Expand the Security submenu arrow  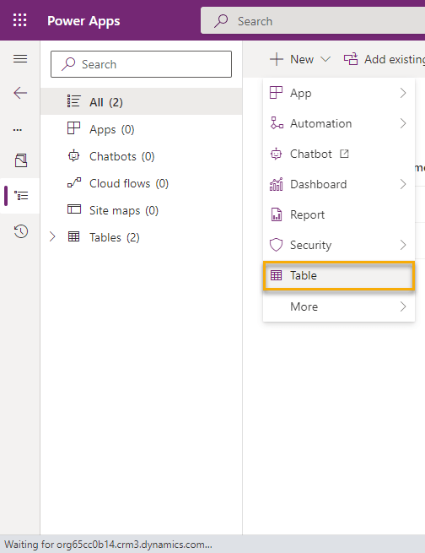(403, 245)
